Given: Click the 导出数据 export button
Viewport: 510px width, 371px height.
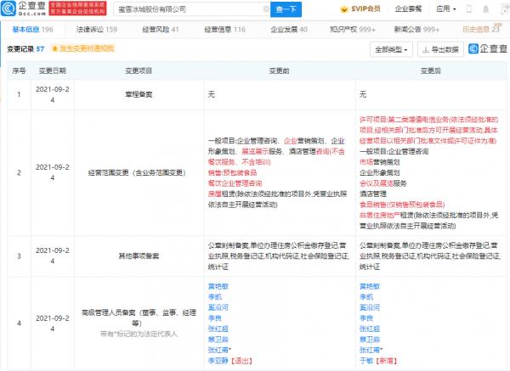Looking at the screenshot, I should coord(440,50).
